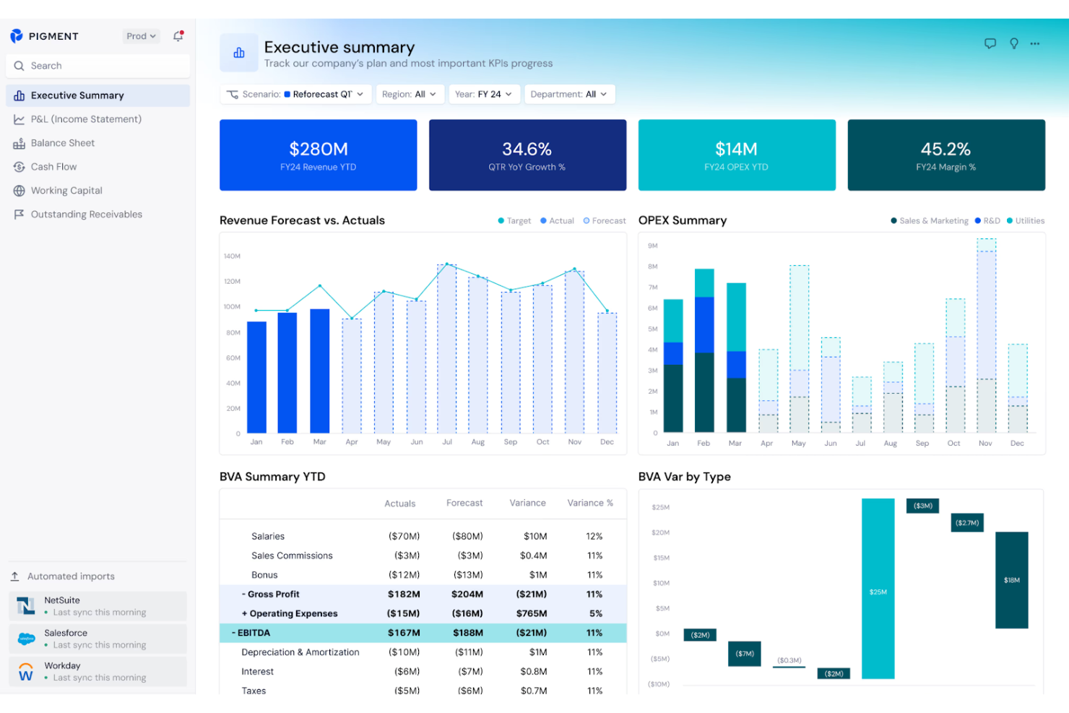Open the Outstanding Receivables page
Viewport: 1069px width, 713px height.
(x=87, y=214)
